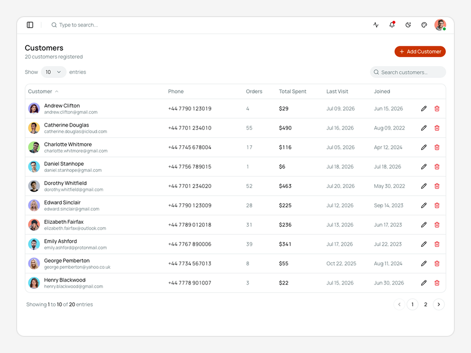
Task: Go to the next page arrow
Action: [x=439, y=304]
